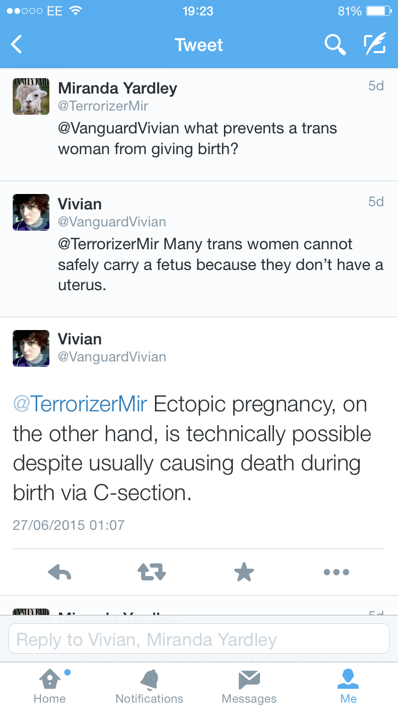
Task: Tap Vivian's avatar in main tweet
Action: [31, 348]
